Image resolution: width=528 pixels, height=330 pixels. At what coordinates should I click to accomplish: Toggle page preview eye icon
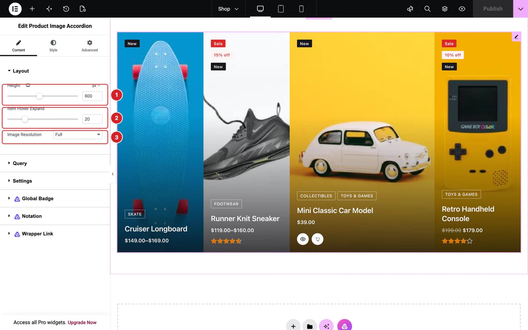[x=462, y=9]
